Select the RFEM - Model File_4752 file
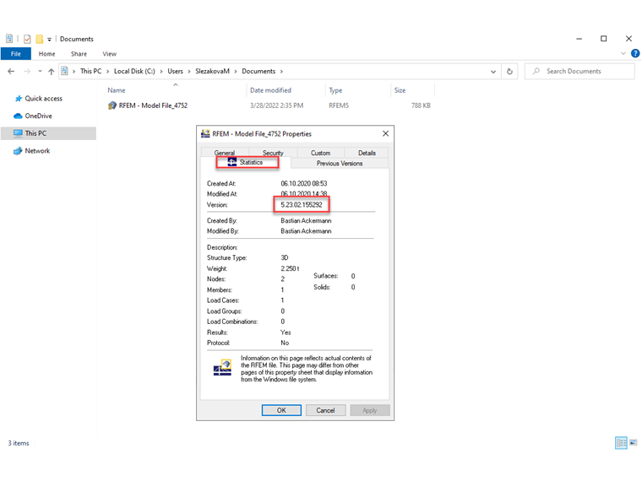This screenshot has width=642, height=481. point(153,105)
